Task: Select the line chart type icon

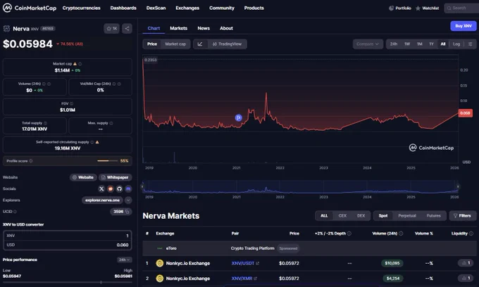Action: coord(200,44)
